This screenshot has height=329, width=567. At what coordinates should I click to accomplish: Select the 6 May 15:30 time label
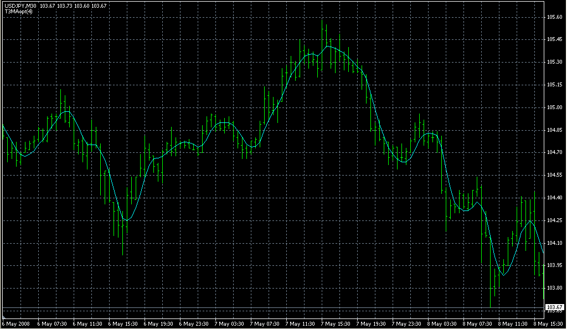[x=123, y=323]
